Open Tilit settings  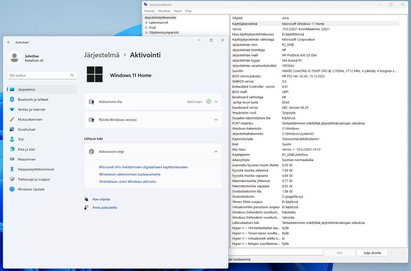coord(42,139)
